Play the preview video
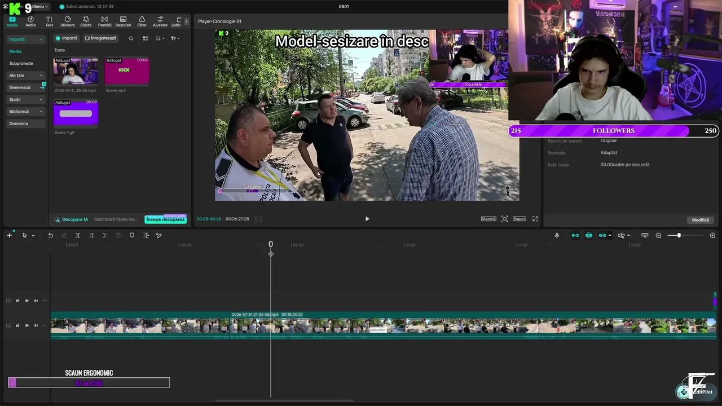The height and width of the screenshot is (406, 722). [x=367, y=219]
